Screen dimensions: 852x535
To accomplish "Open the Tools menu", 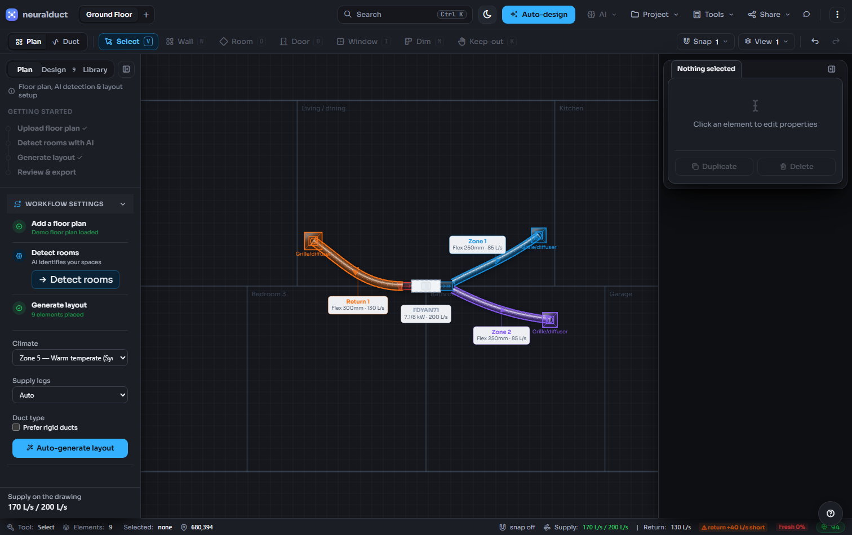I will [x=713, y=15].
